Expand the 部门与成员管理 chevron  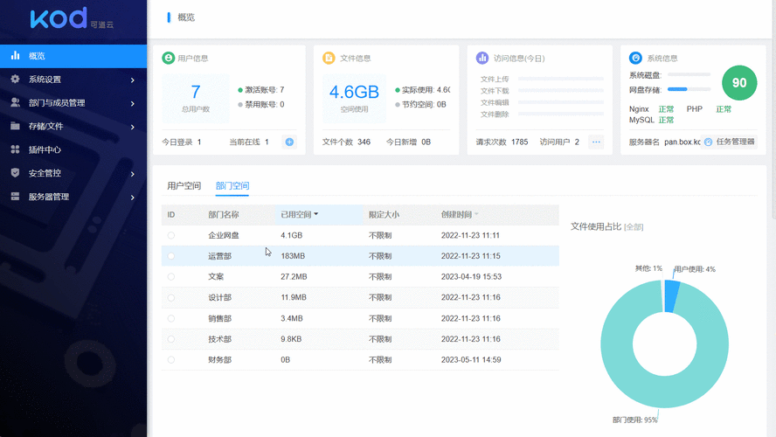[x=133, y=103]
